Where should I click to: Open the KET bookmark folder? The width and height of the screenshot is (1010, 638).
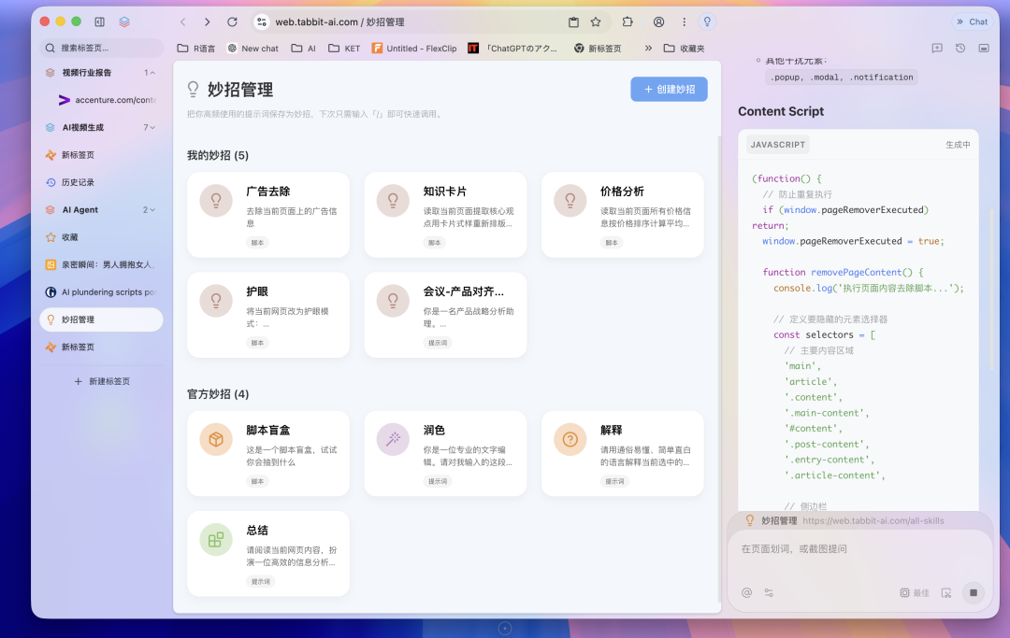point(344,49)
